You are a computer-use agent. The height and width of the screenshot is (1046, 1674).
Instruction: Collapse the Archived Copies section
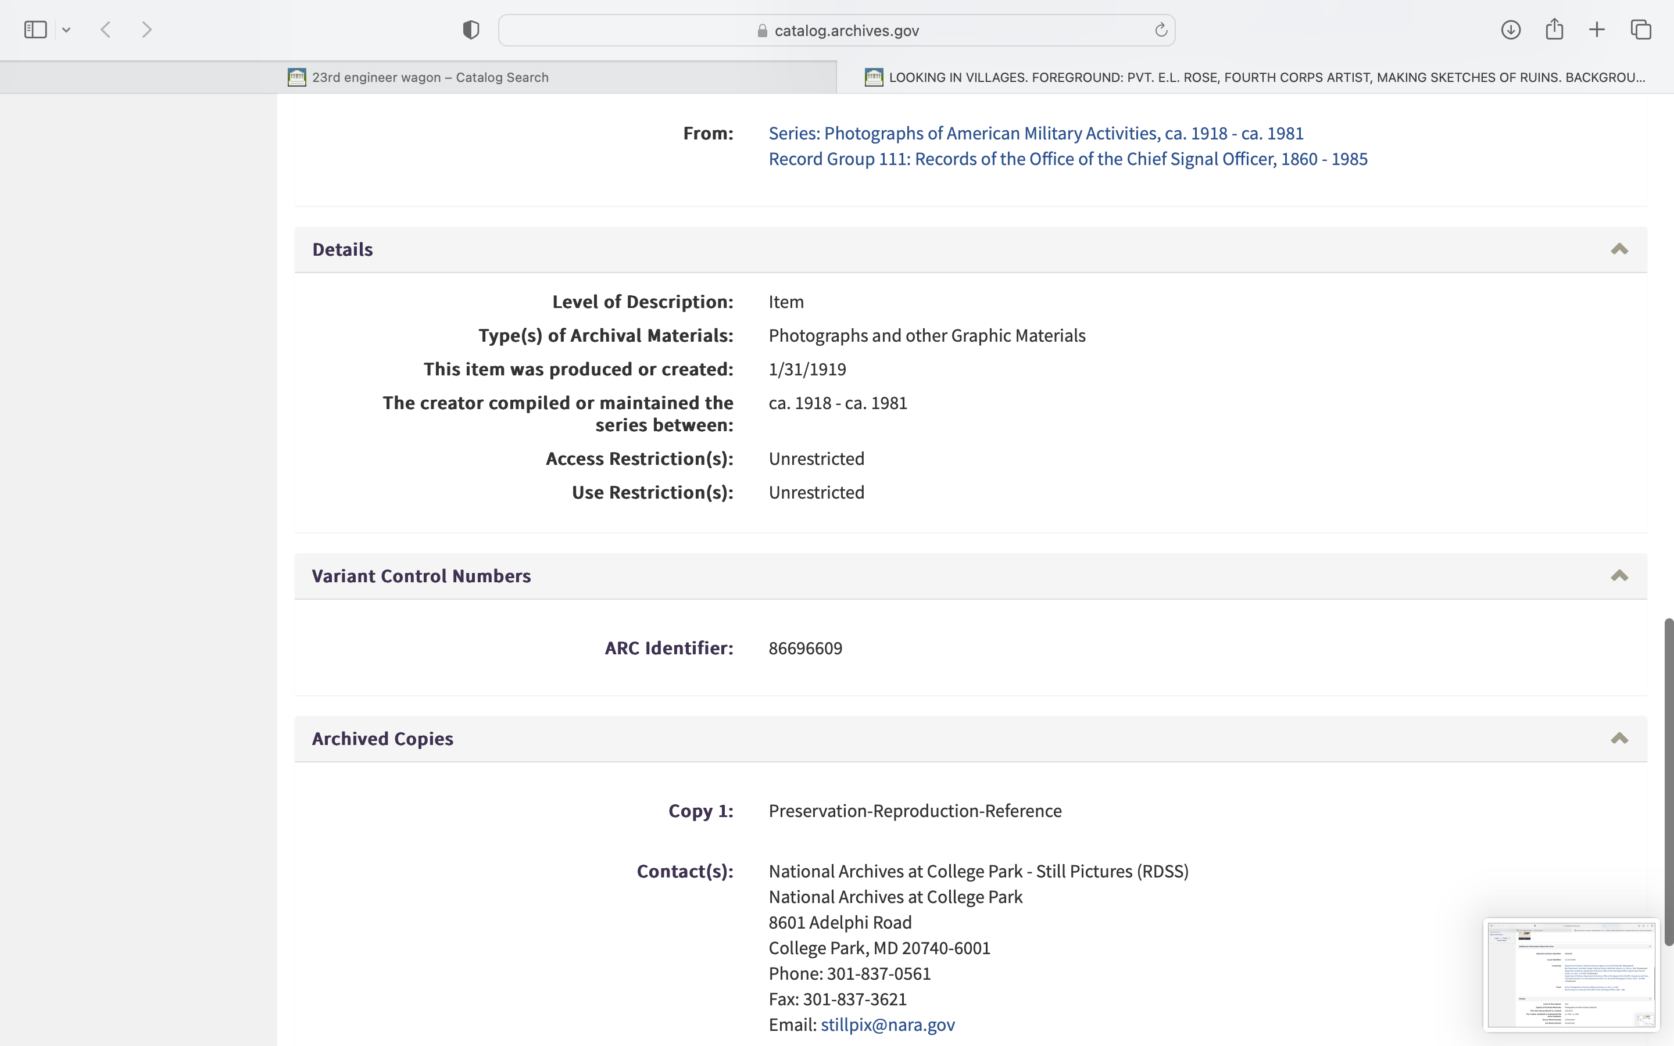click(x=1619, y=739)
